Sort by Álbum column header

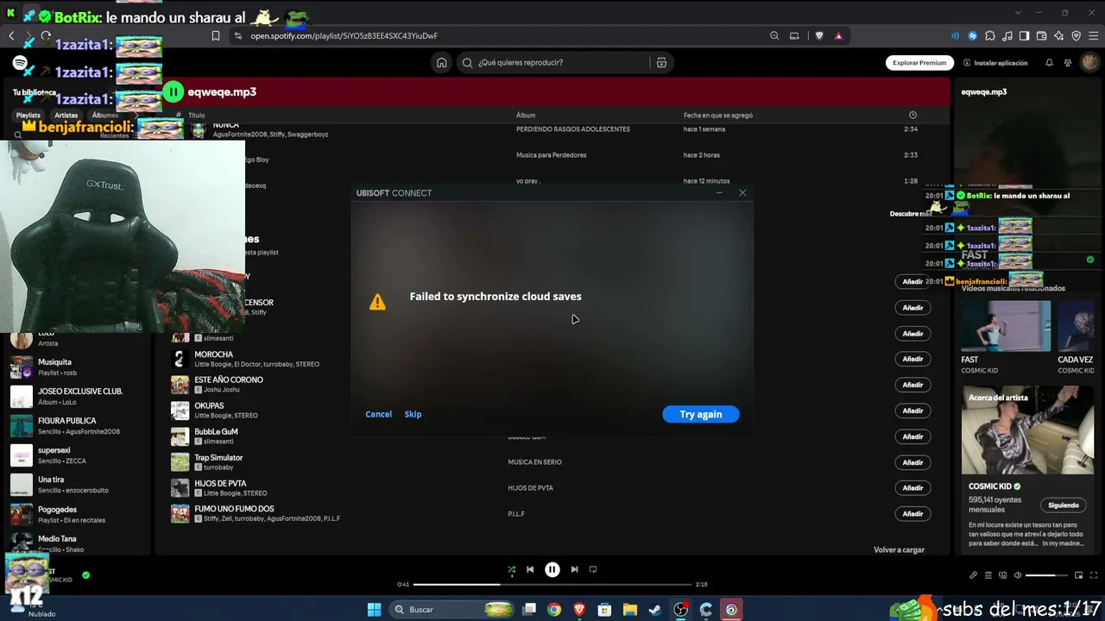tap(526, 115)
